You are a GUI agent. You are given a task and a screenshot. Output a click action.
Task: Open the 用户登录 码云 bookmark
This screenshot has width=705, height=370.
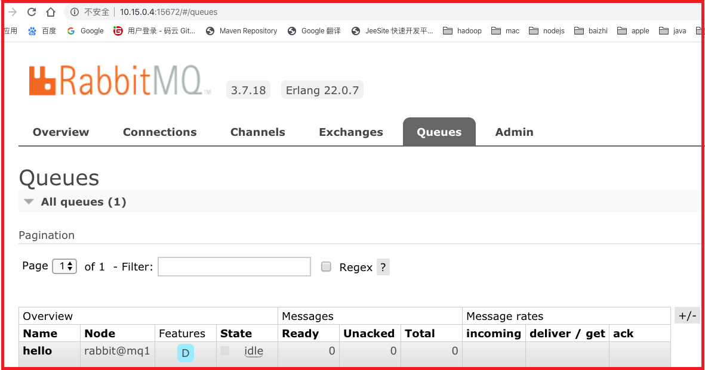coord(154,31)
